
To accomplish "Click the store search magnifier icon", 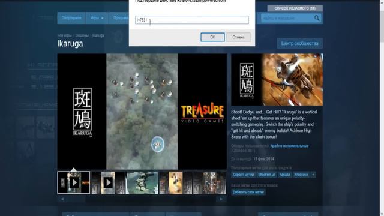I will coord(317,18).
